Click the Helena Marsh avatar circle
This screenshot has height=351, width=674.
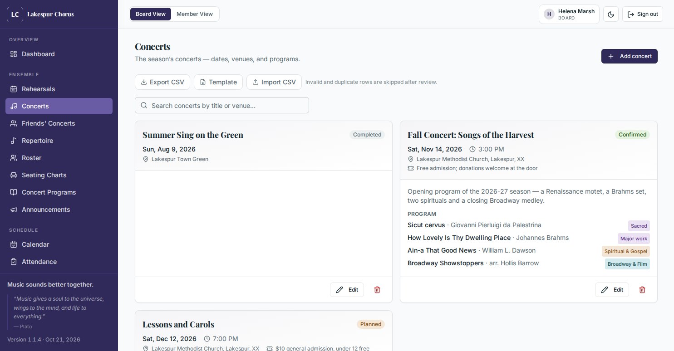click(x=549, y=14)
